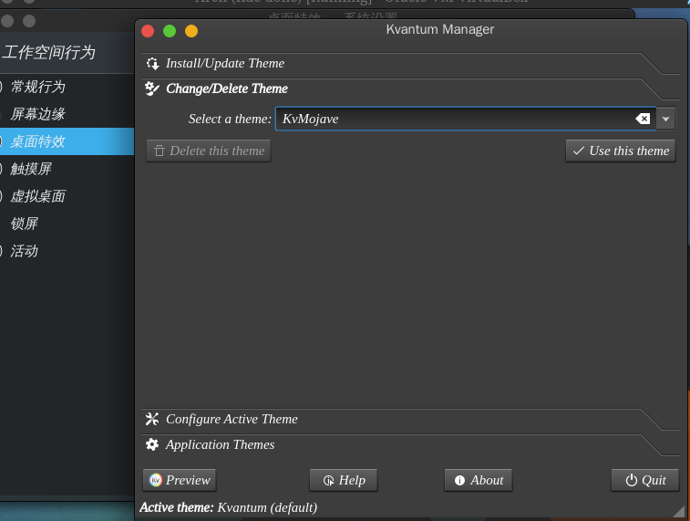The image size is (690, 521).
Task: Click the Kvantum logo icon on Preview
Action: pyautogui.click(x=155, y=480)
